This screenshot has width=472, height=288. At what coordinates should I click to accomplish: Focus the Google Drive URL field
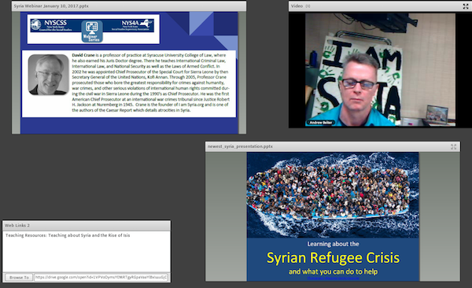tap(101, 277)
